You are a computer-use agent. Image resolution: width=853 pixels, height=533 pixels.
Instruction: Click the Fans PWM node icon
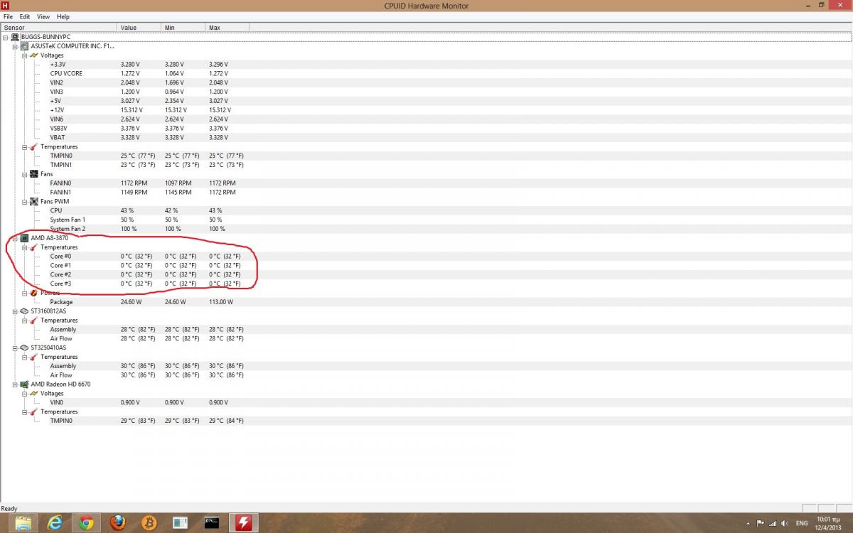(x=33, y=201)
